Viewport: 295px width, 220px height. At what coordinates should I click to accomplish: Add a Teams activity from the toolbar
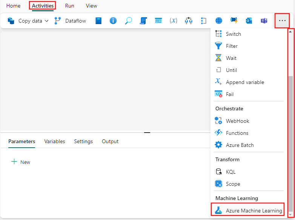[264, 21]
